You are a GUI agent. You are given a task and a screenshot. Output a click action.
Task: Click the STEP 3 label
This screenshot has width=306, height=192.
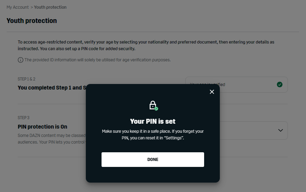click(x=23, y=118)
